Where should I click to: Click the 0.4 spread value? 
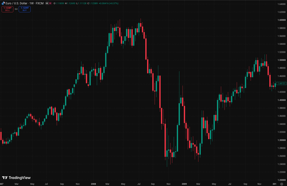[16, 9]
